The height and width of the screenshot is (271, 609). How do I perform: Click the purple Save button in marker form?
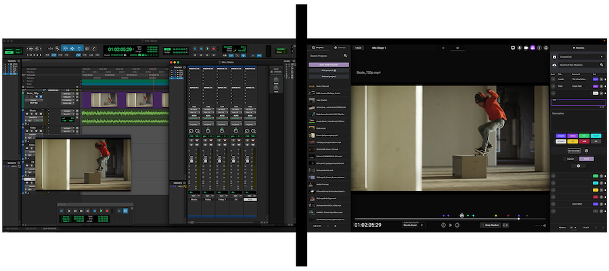coord(587,159)
